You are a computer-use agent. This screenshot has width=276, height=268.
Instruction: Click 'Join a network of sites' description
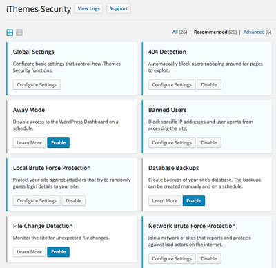click(199, 241)
